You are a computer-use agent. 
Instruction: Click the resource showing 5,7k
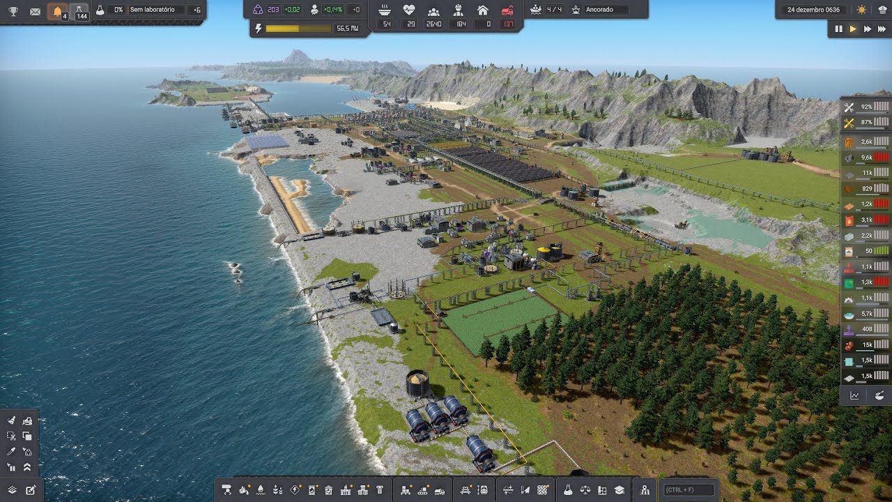click(866, 314)
